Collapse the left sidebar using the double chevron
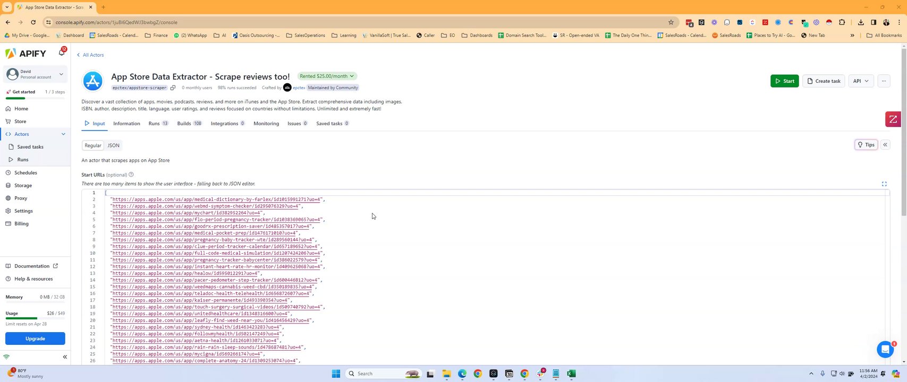The height and width of the screenshot is (382, 907). tap(65, 357)
